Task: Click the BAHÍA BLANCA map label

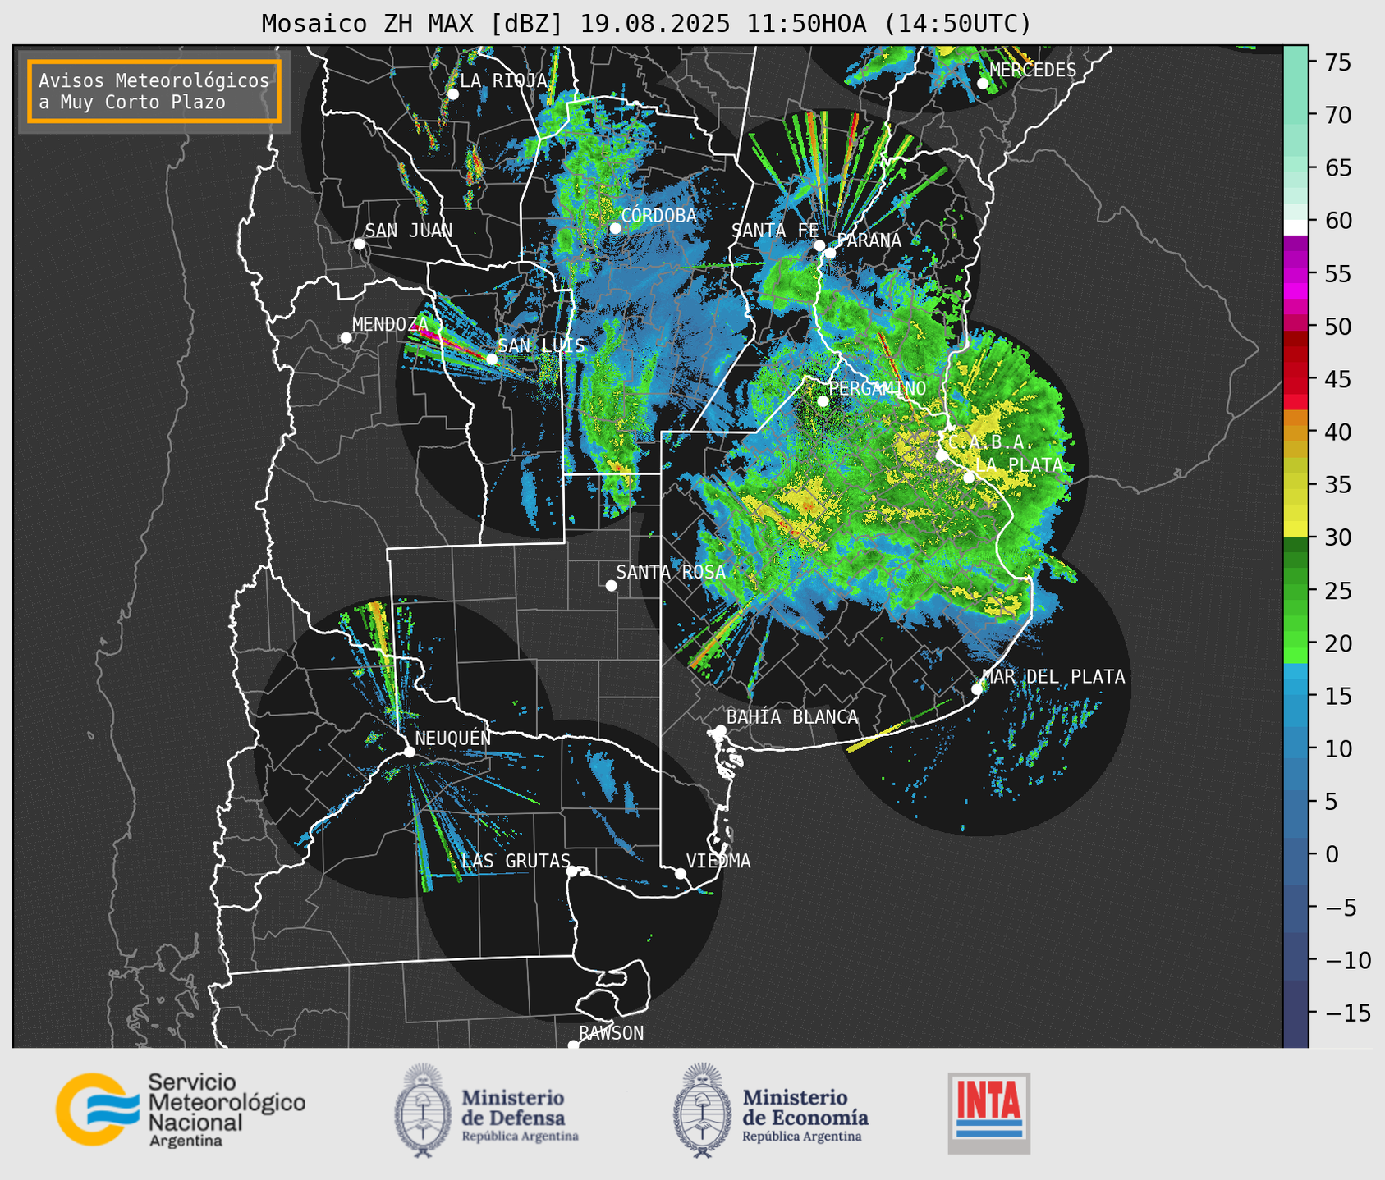Action: pos(792,717)
